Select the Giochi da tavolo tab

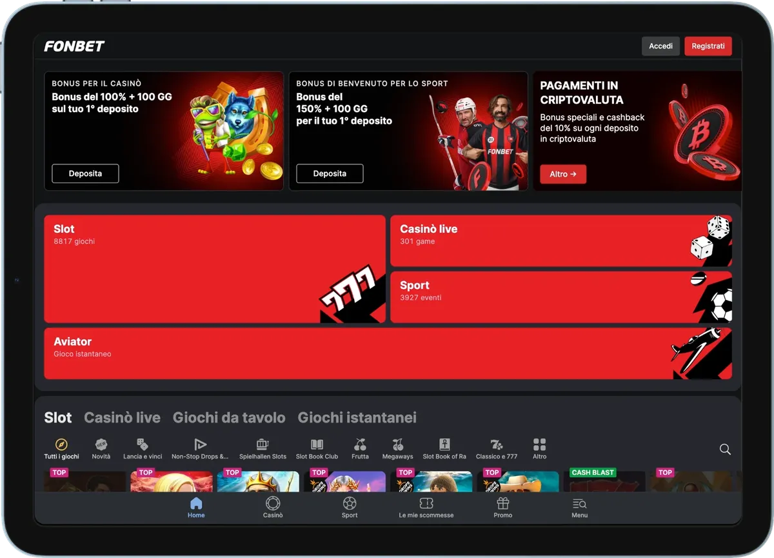pos(229,417)
